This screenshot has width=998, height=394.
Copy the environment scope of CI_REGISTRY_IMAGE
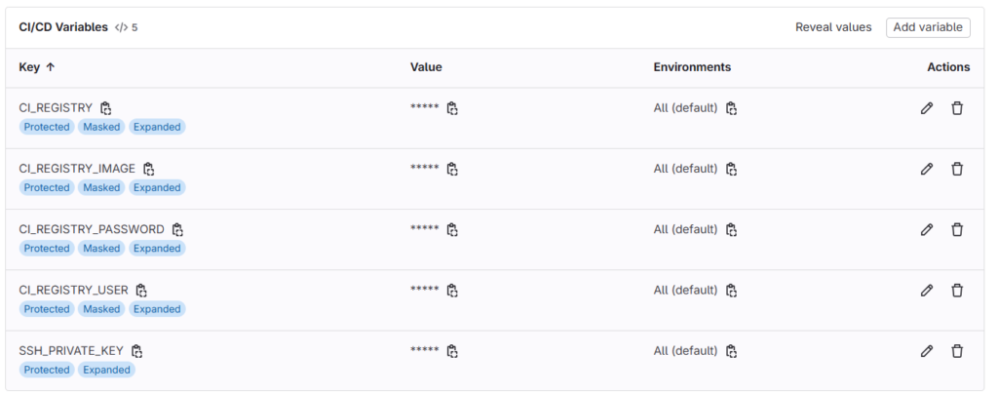(x=731, y=169)
